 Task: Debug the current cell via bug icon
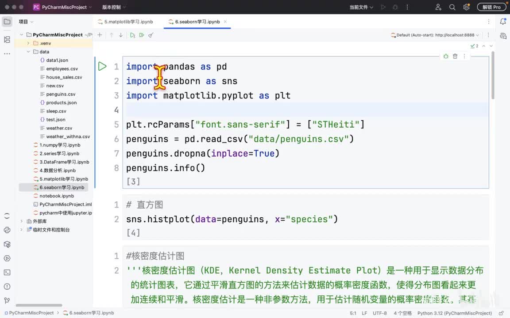(446, 56)
